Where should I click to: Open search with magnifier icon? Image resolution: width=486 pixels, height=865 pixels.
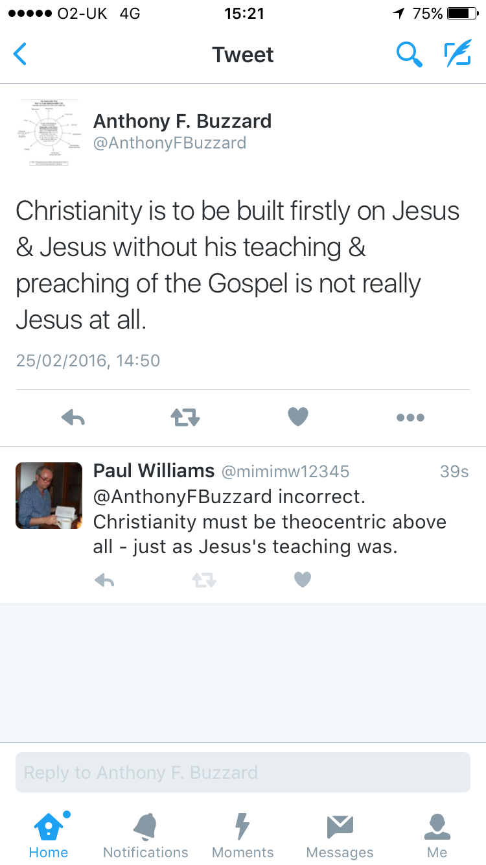409,54
